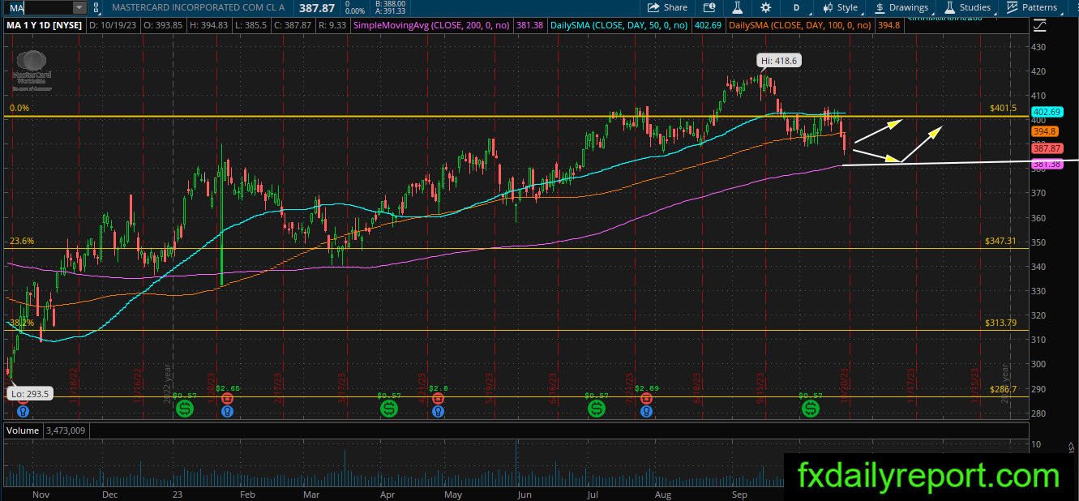Image resolution: width=1079 pixels, height=501 pixels.
Task: Click the chart snapshot settings icon beside Share
Action: (x=709, y=7)
